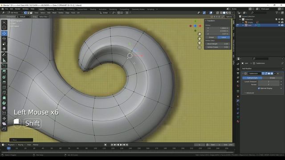Activate the Transform tool
The width and height of the screenshot is (285, 160).
[4, 49]
